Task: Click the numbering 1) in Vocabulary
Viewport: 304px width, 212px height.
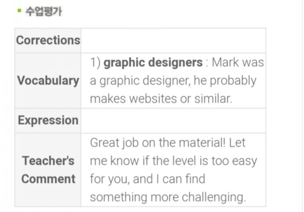Action: (95, 63)
